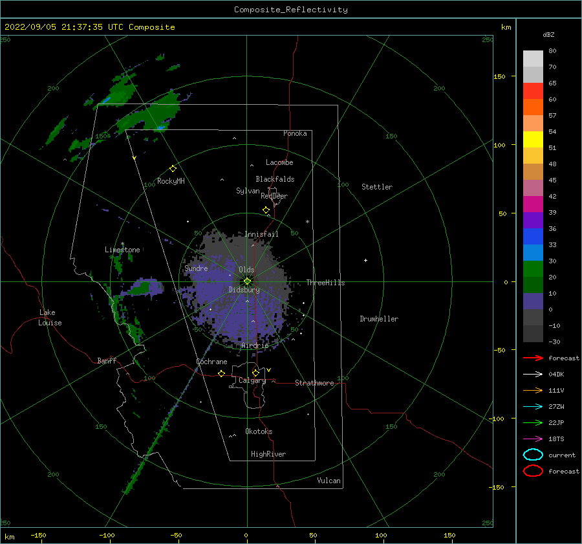Pick the slate 0-10 dBZ swatch

533,301
